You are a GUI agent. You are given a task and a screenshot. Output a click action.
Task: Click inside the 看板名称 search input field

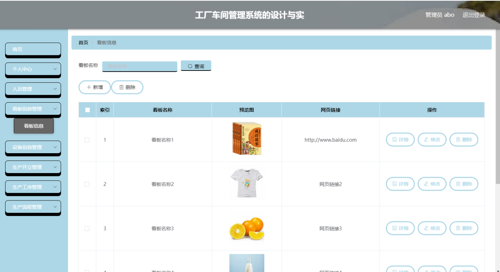click(x=140, y=66)
